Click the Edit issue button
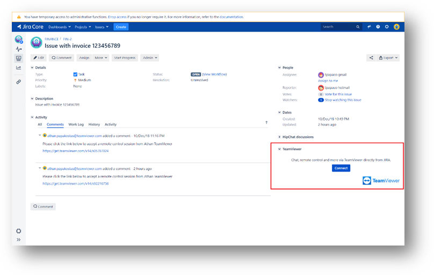434x275 pixels. [39, 58]
